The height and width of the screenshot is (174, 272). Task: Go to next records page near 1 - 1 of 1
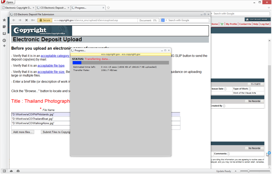point(262,84)
